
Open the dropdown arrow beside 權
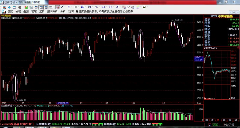tap(22, 7)
